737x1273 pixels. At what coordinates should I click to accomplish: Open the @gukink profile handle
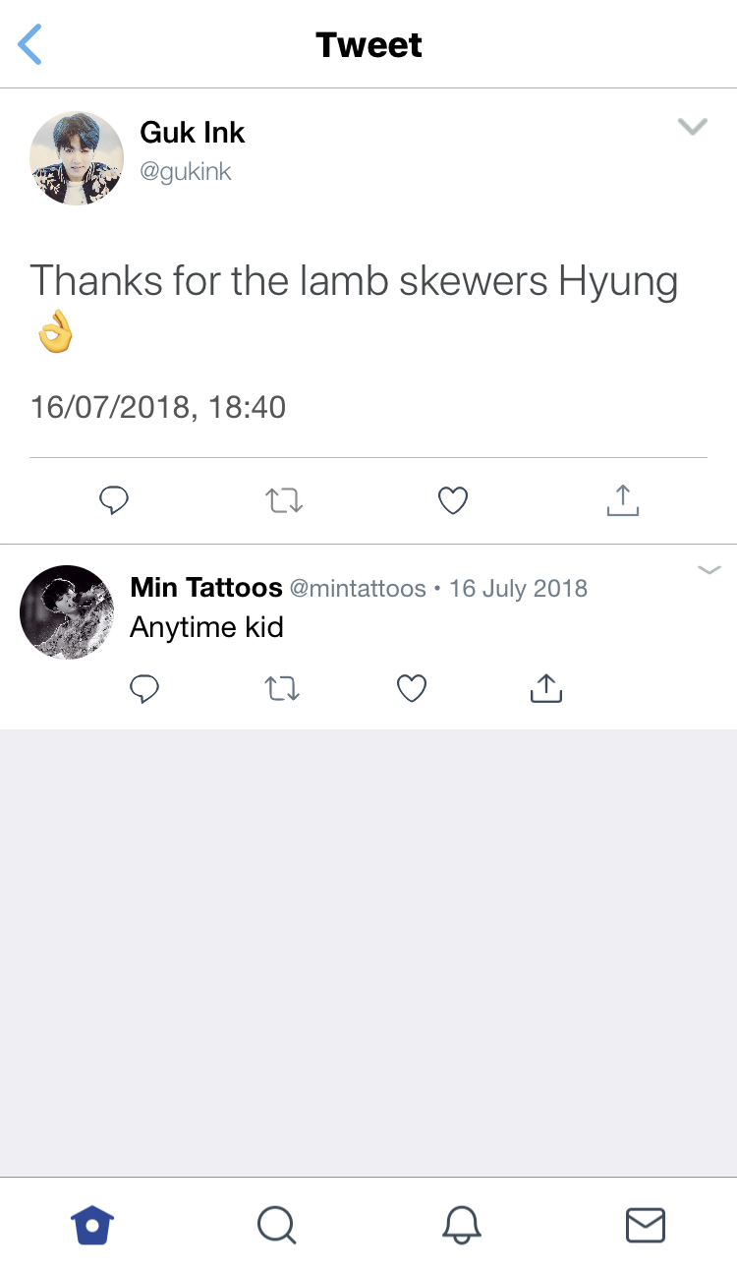tap(186, 171)
